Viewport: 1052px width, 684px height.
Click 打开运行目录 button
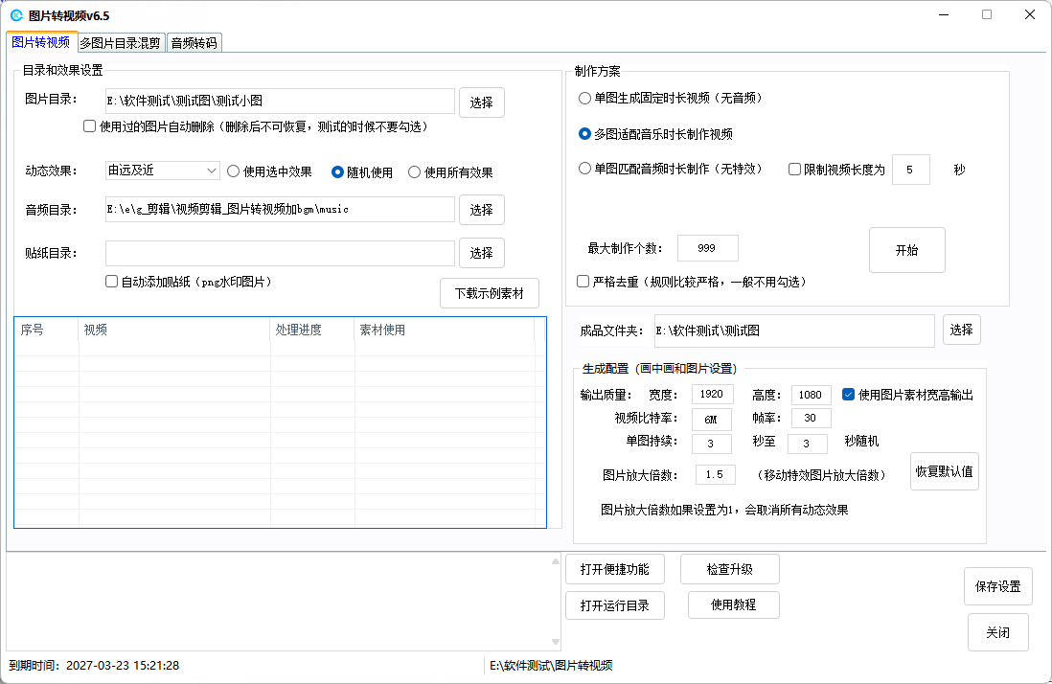615,604
